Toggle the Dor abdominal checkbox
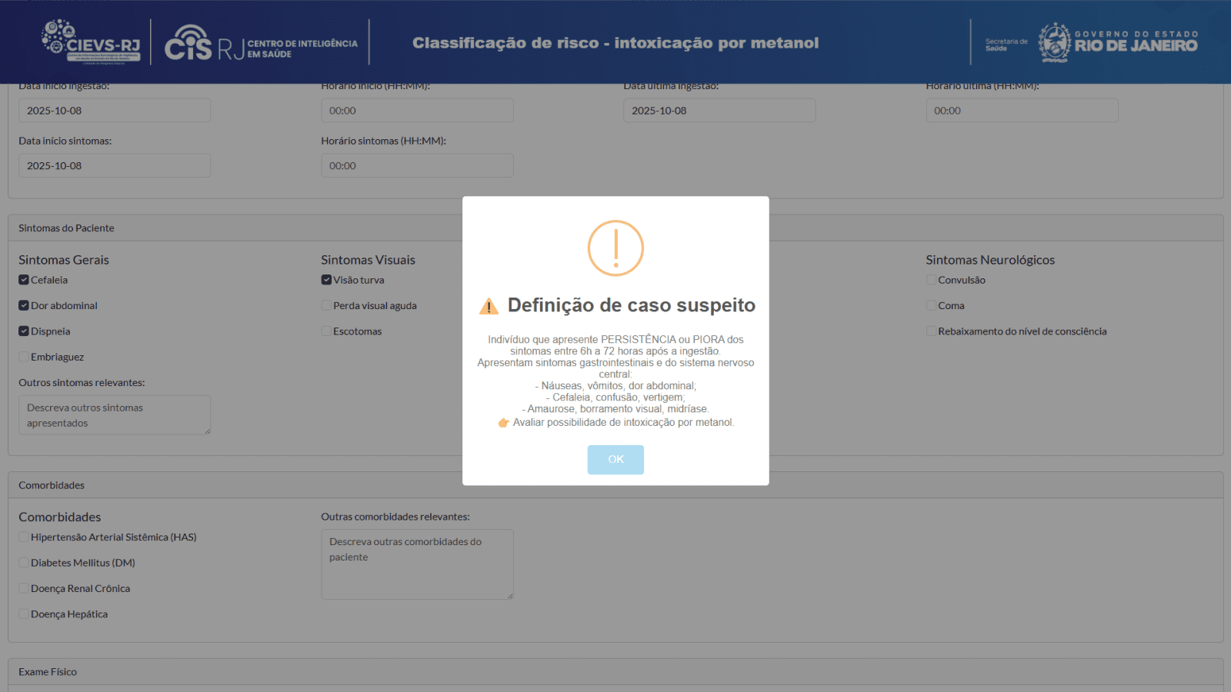This screenshot has width=1231, height=692. click(24, 306)
